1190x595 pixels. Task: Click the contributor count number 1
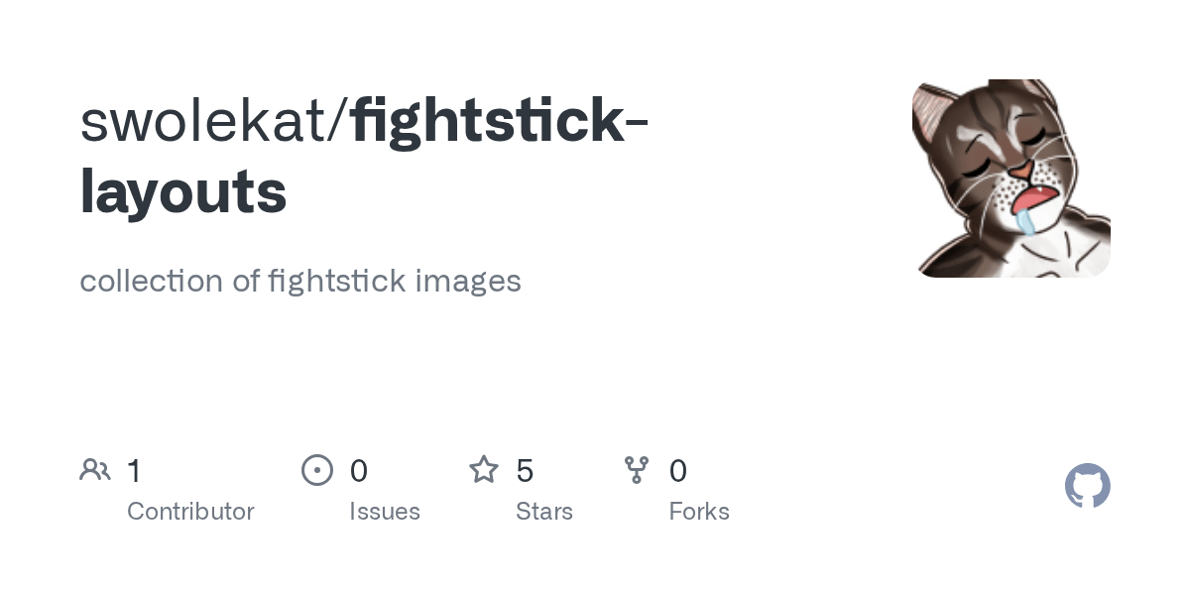[x=134, y=470]
